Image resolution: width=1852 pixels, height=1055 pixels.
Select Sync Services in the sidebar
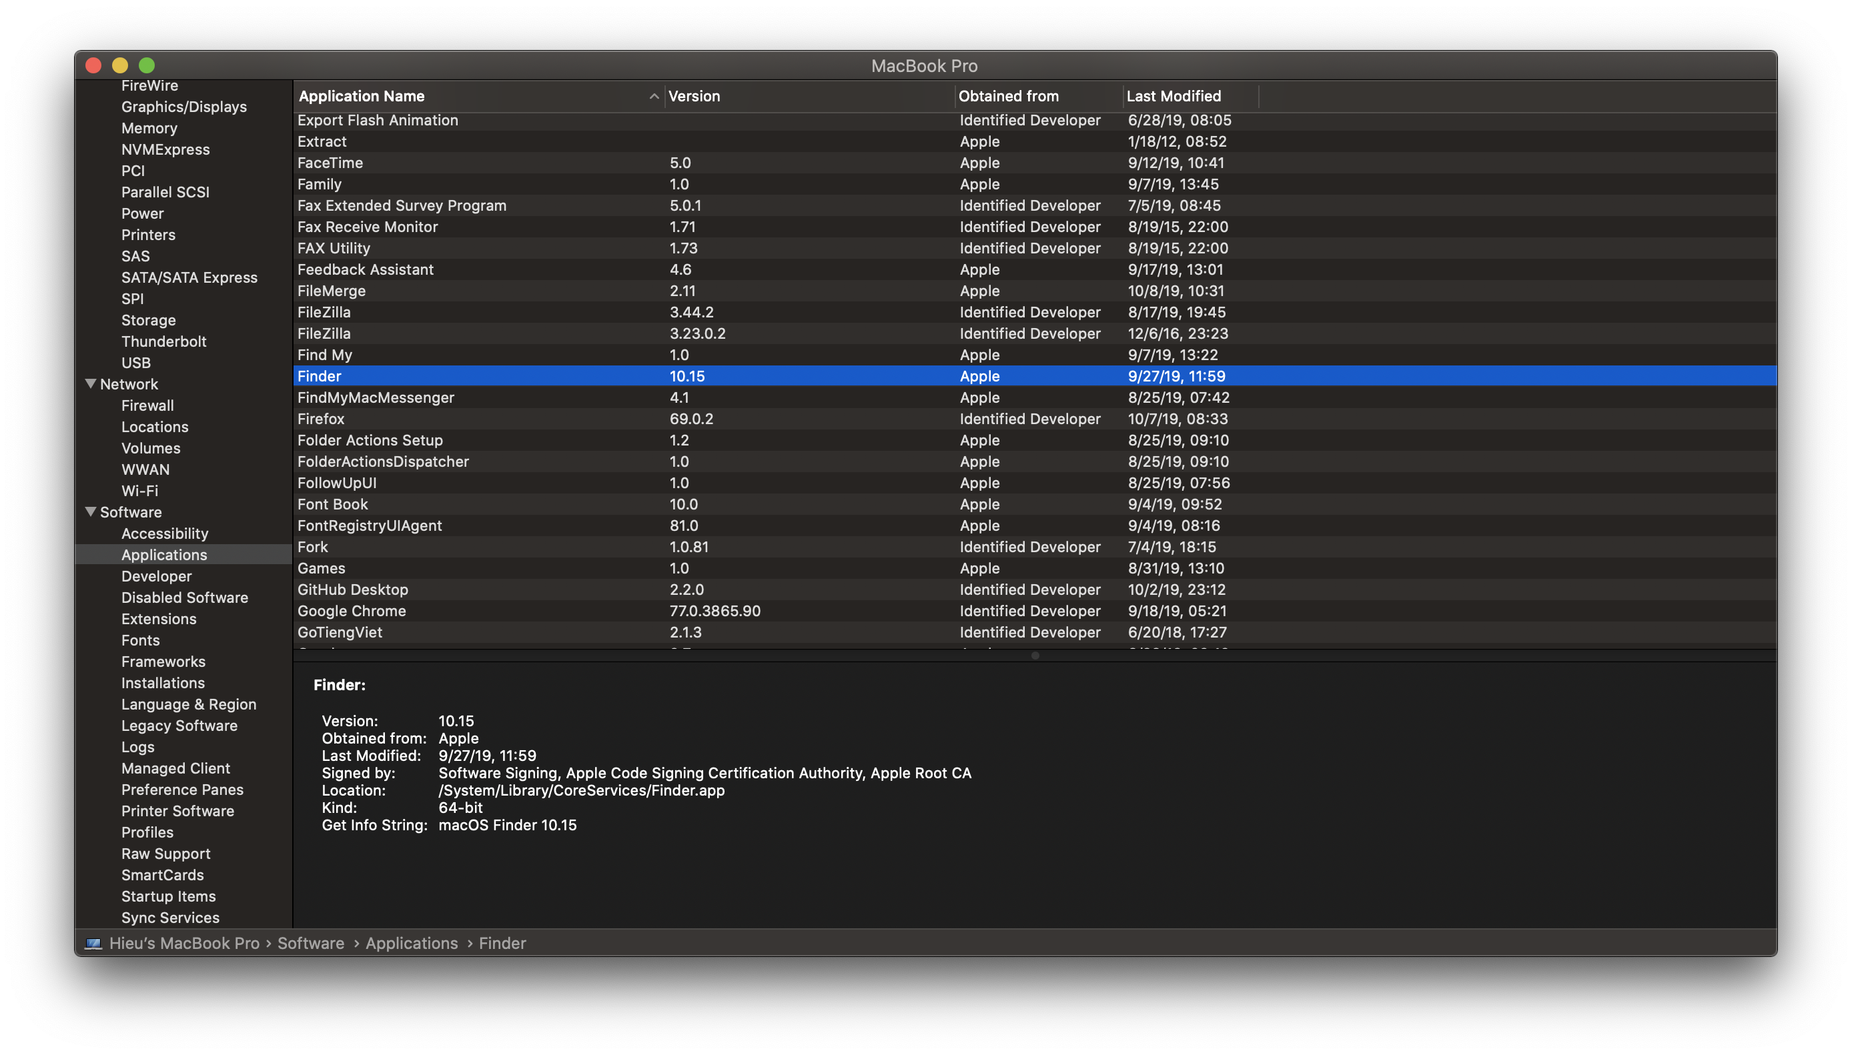tap(169, 918)
